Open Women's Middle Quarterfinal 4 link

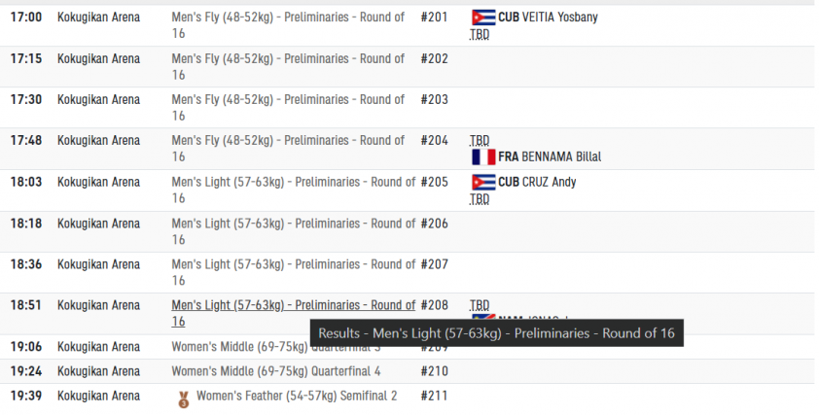tap(276, 371)
